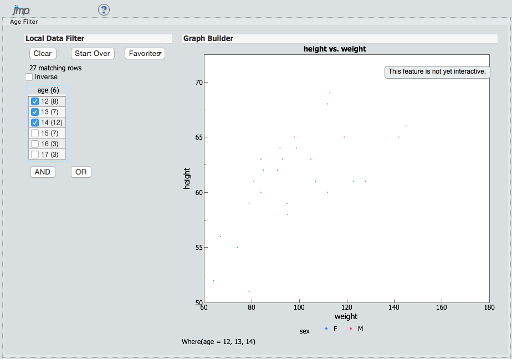512x359 pixels.
Task: Select the age (6) column header
Action: tap(48, 90)
